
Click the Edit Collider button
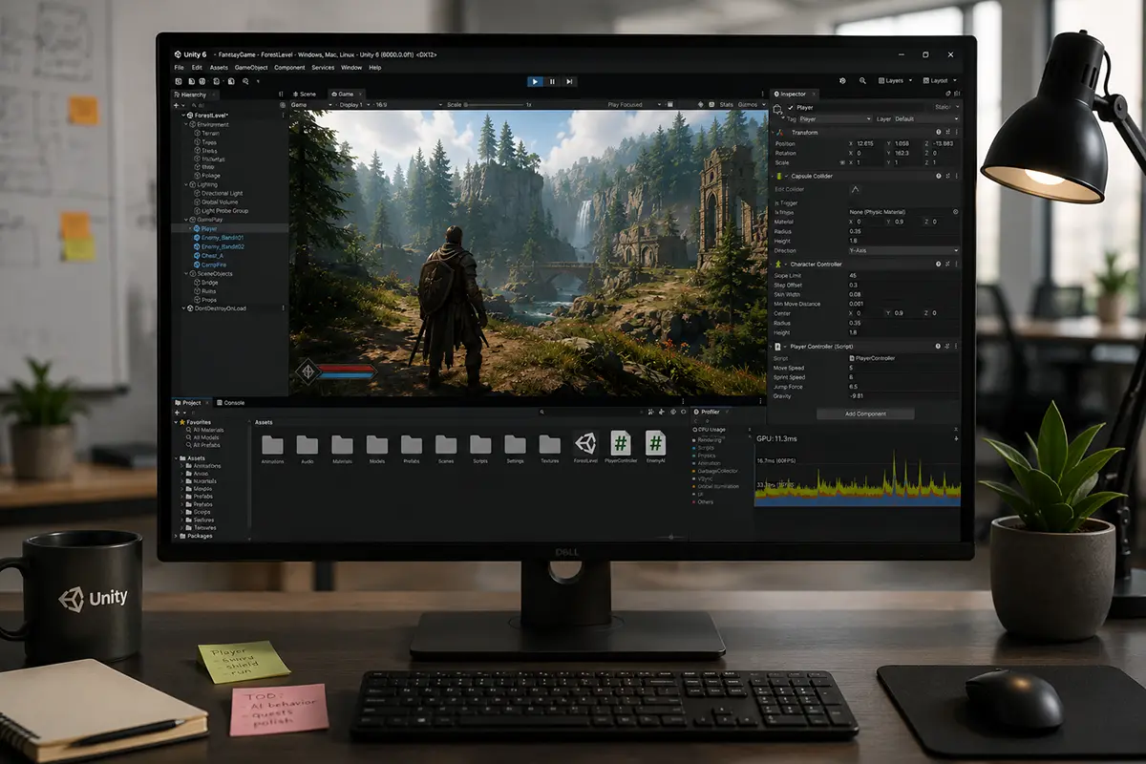(856, 189)
